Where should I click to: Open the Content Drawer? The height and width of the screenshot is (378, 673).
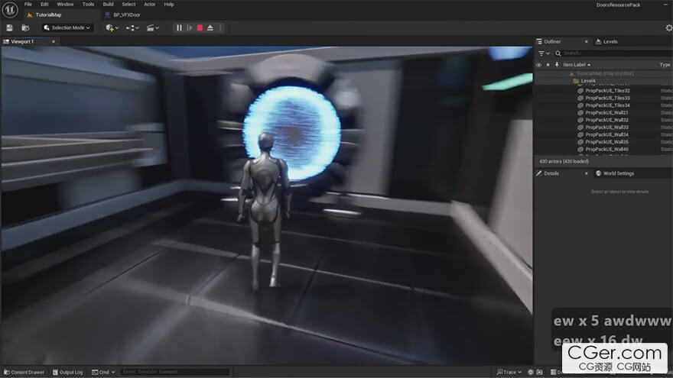click(24, 373)
